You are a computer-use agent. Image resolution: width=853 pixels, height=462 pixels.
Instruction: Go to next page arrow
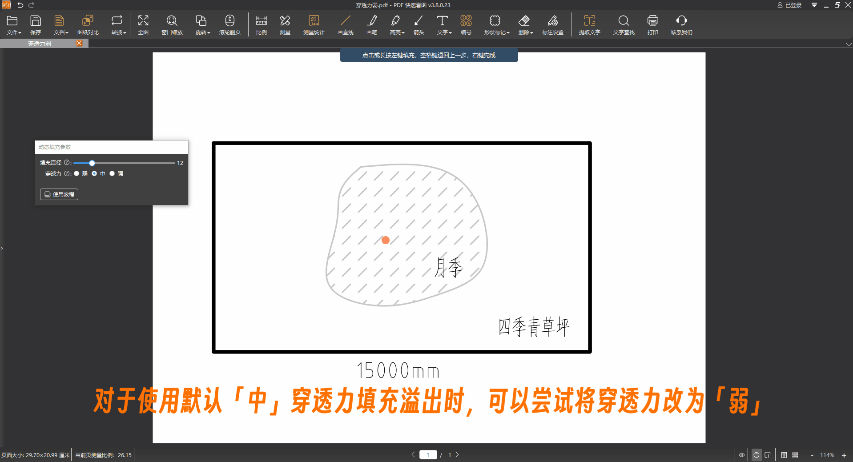457,454
